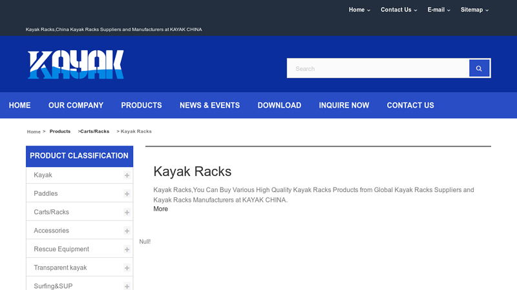517x290 pixels.
Task: Click the search magnifier button
Action: coord(479,68)
